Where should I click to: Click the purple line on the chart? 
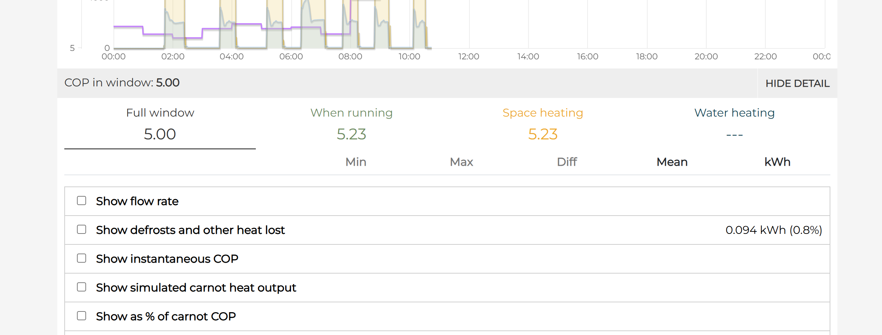[x=128, y=26]
